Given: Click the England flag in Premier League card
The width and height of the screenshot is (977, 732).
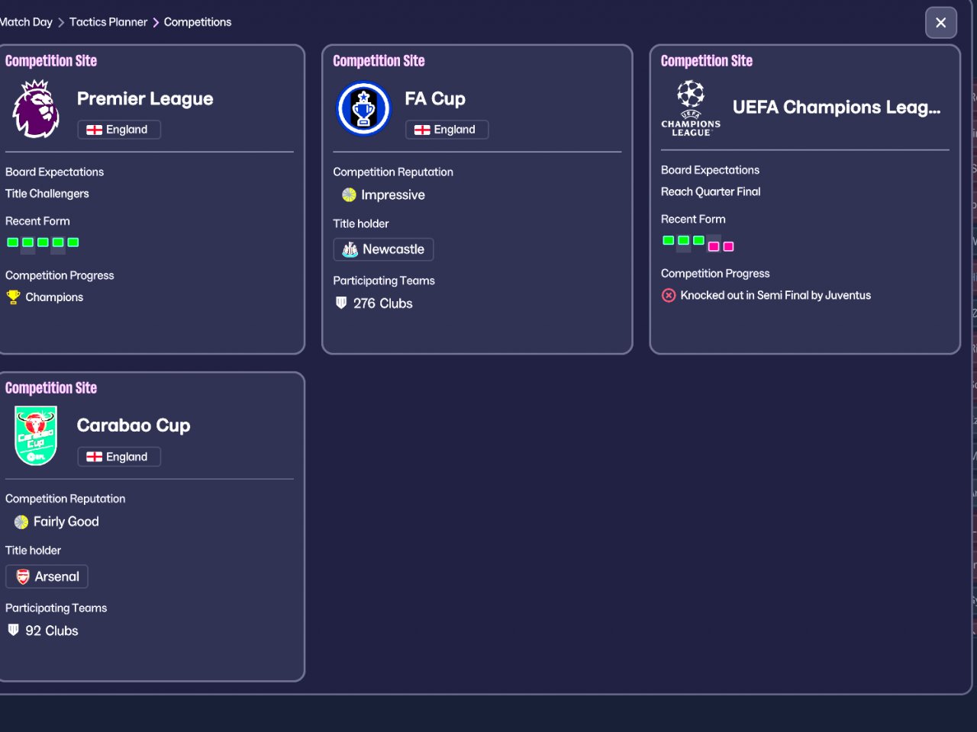Looking at the screenshot, I should tap(94, 130).
